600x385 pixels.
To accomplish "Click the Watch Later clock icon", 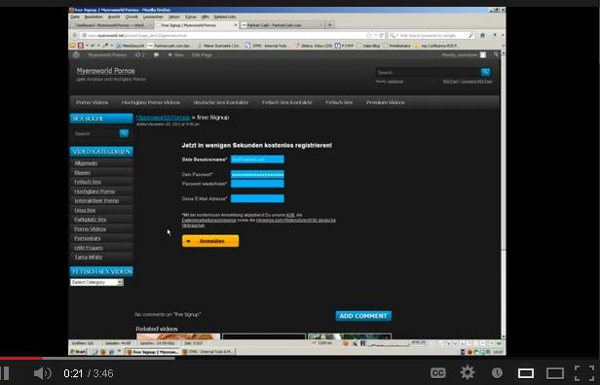I will pyautogui.click(x=497, y=372).
